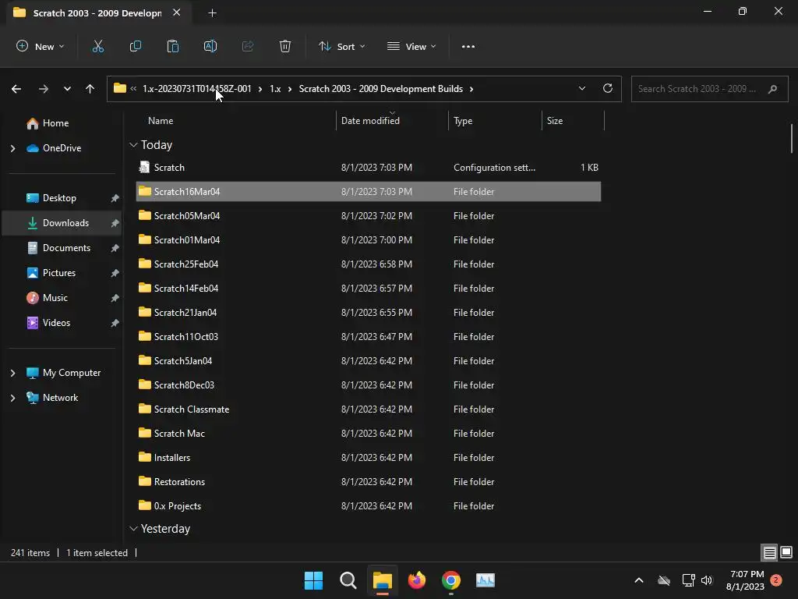
Task: Click the Search Scratch 2003 - 2009 field
Action: pos(709,89)
